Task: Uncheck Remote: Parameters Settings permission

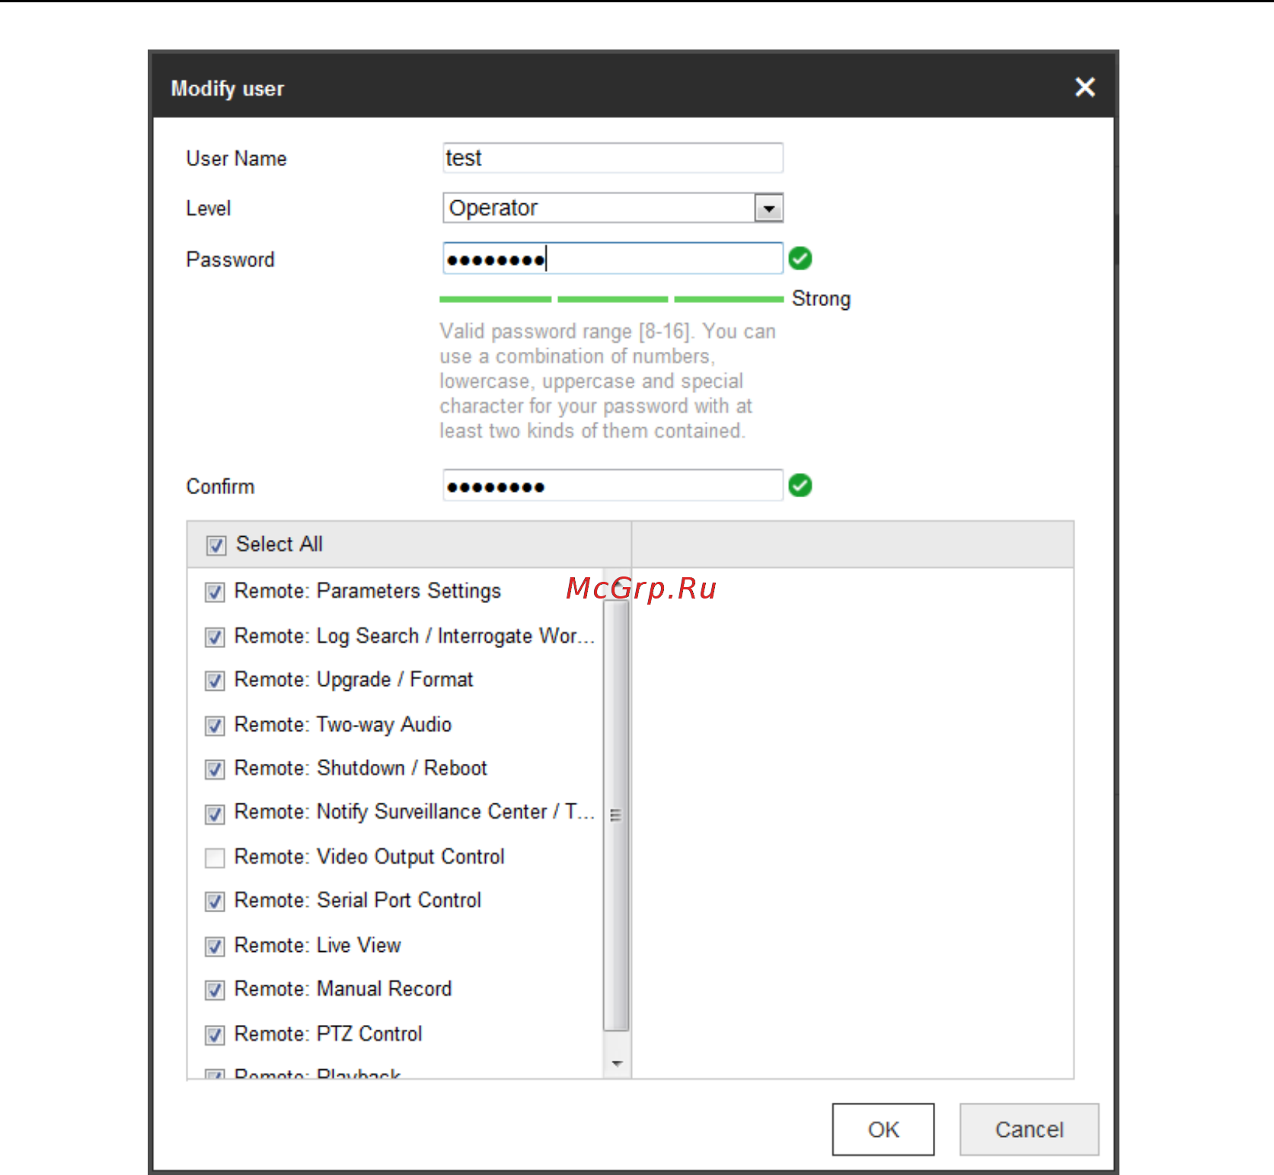Action: click(215, 592)
